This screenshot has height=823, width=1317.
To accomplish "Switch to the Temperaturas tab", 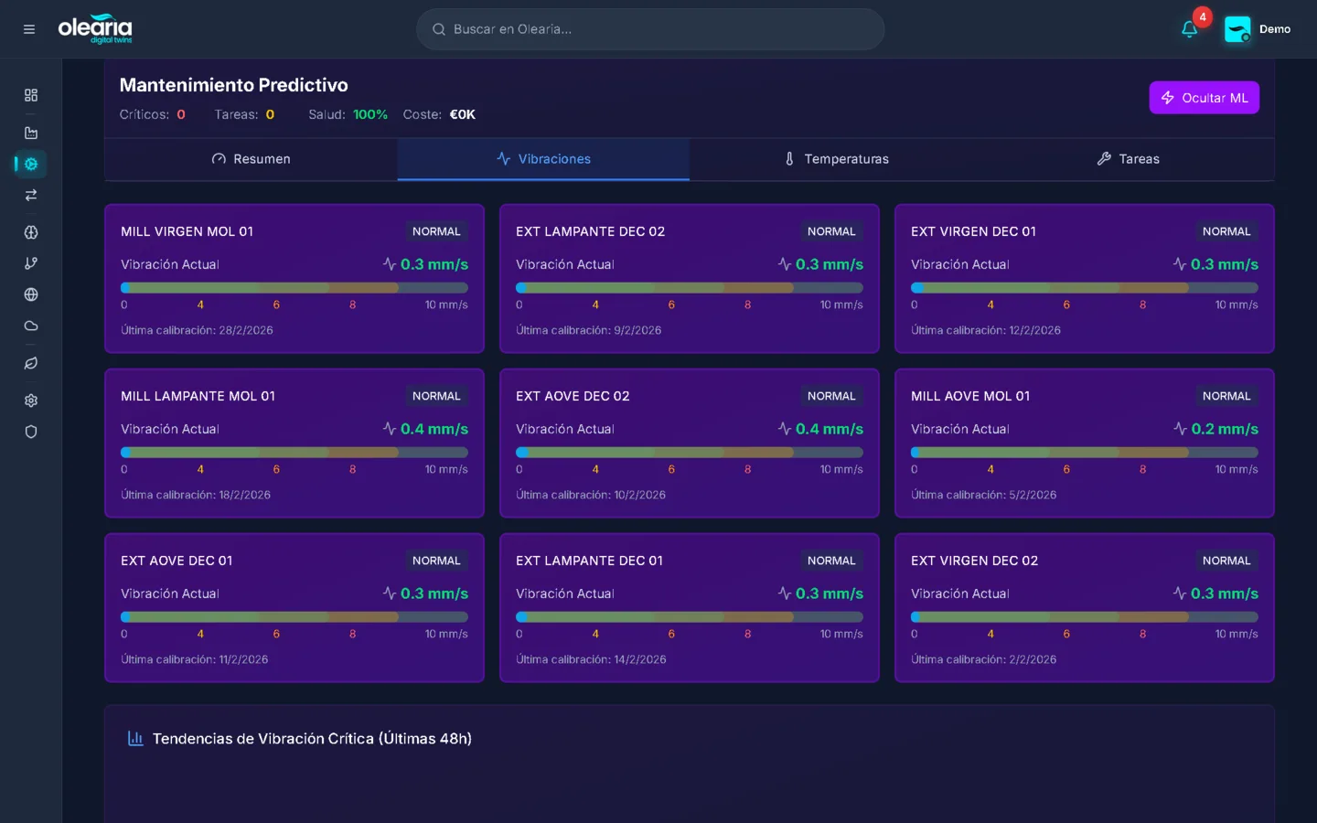I will (836, 159).
